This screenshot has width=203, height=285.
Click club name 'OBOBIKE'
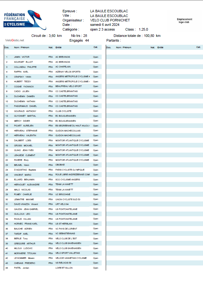point(60,165)
